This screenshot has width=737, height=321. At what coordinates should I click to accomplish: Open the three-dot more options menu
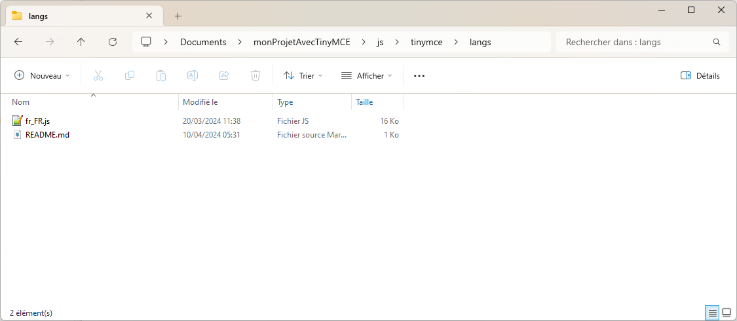tap(419, 76)
